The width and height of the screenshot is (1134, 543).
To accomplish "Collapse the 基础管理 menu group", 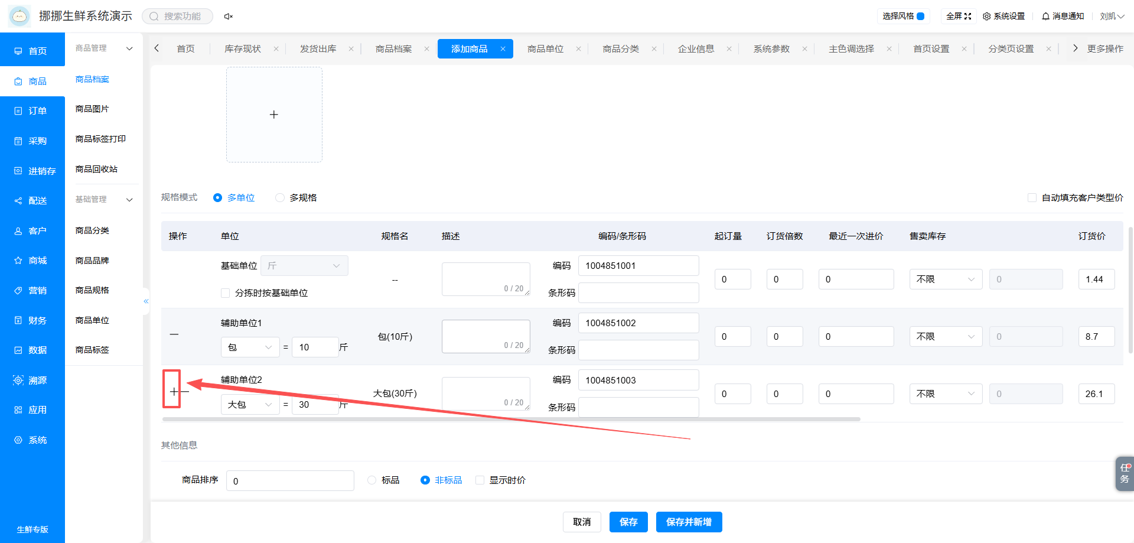I will click(x=129, y=200).
